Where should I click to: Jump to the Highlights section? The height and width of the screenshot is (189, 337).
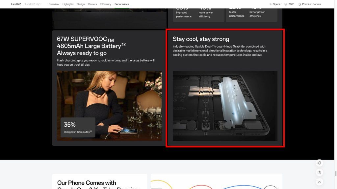(x=68, y=4)
